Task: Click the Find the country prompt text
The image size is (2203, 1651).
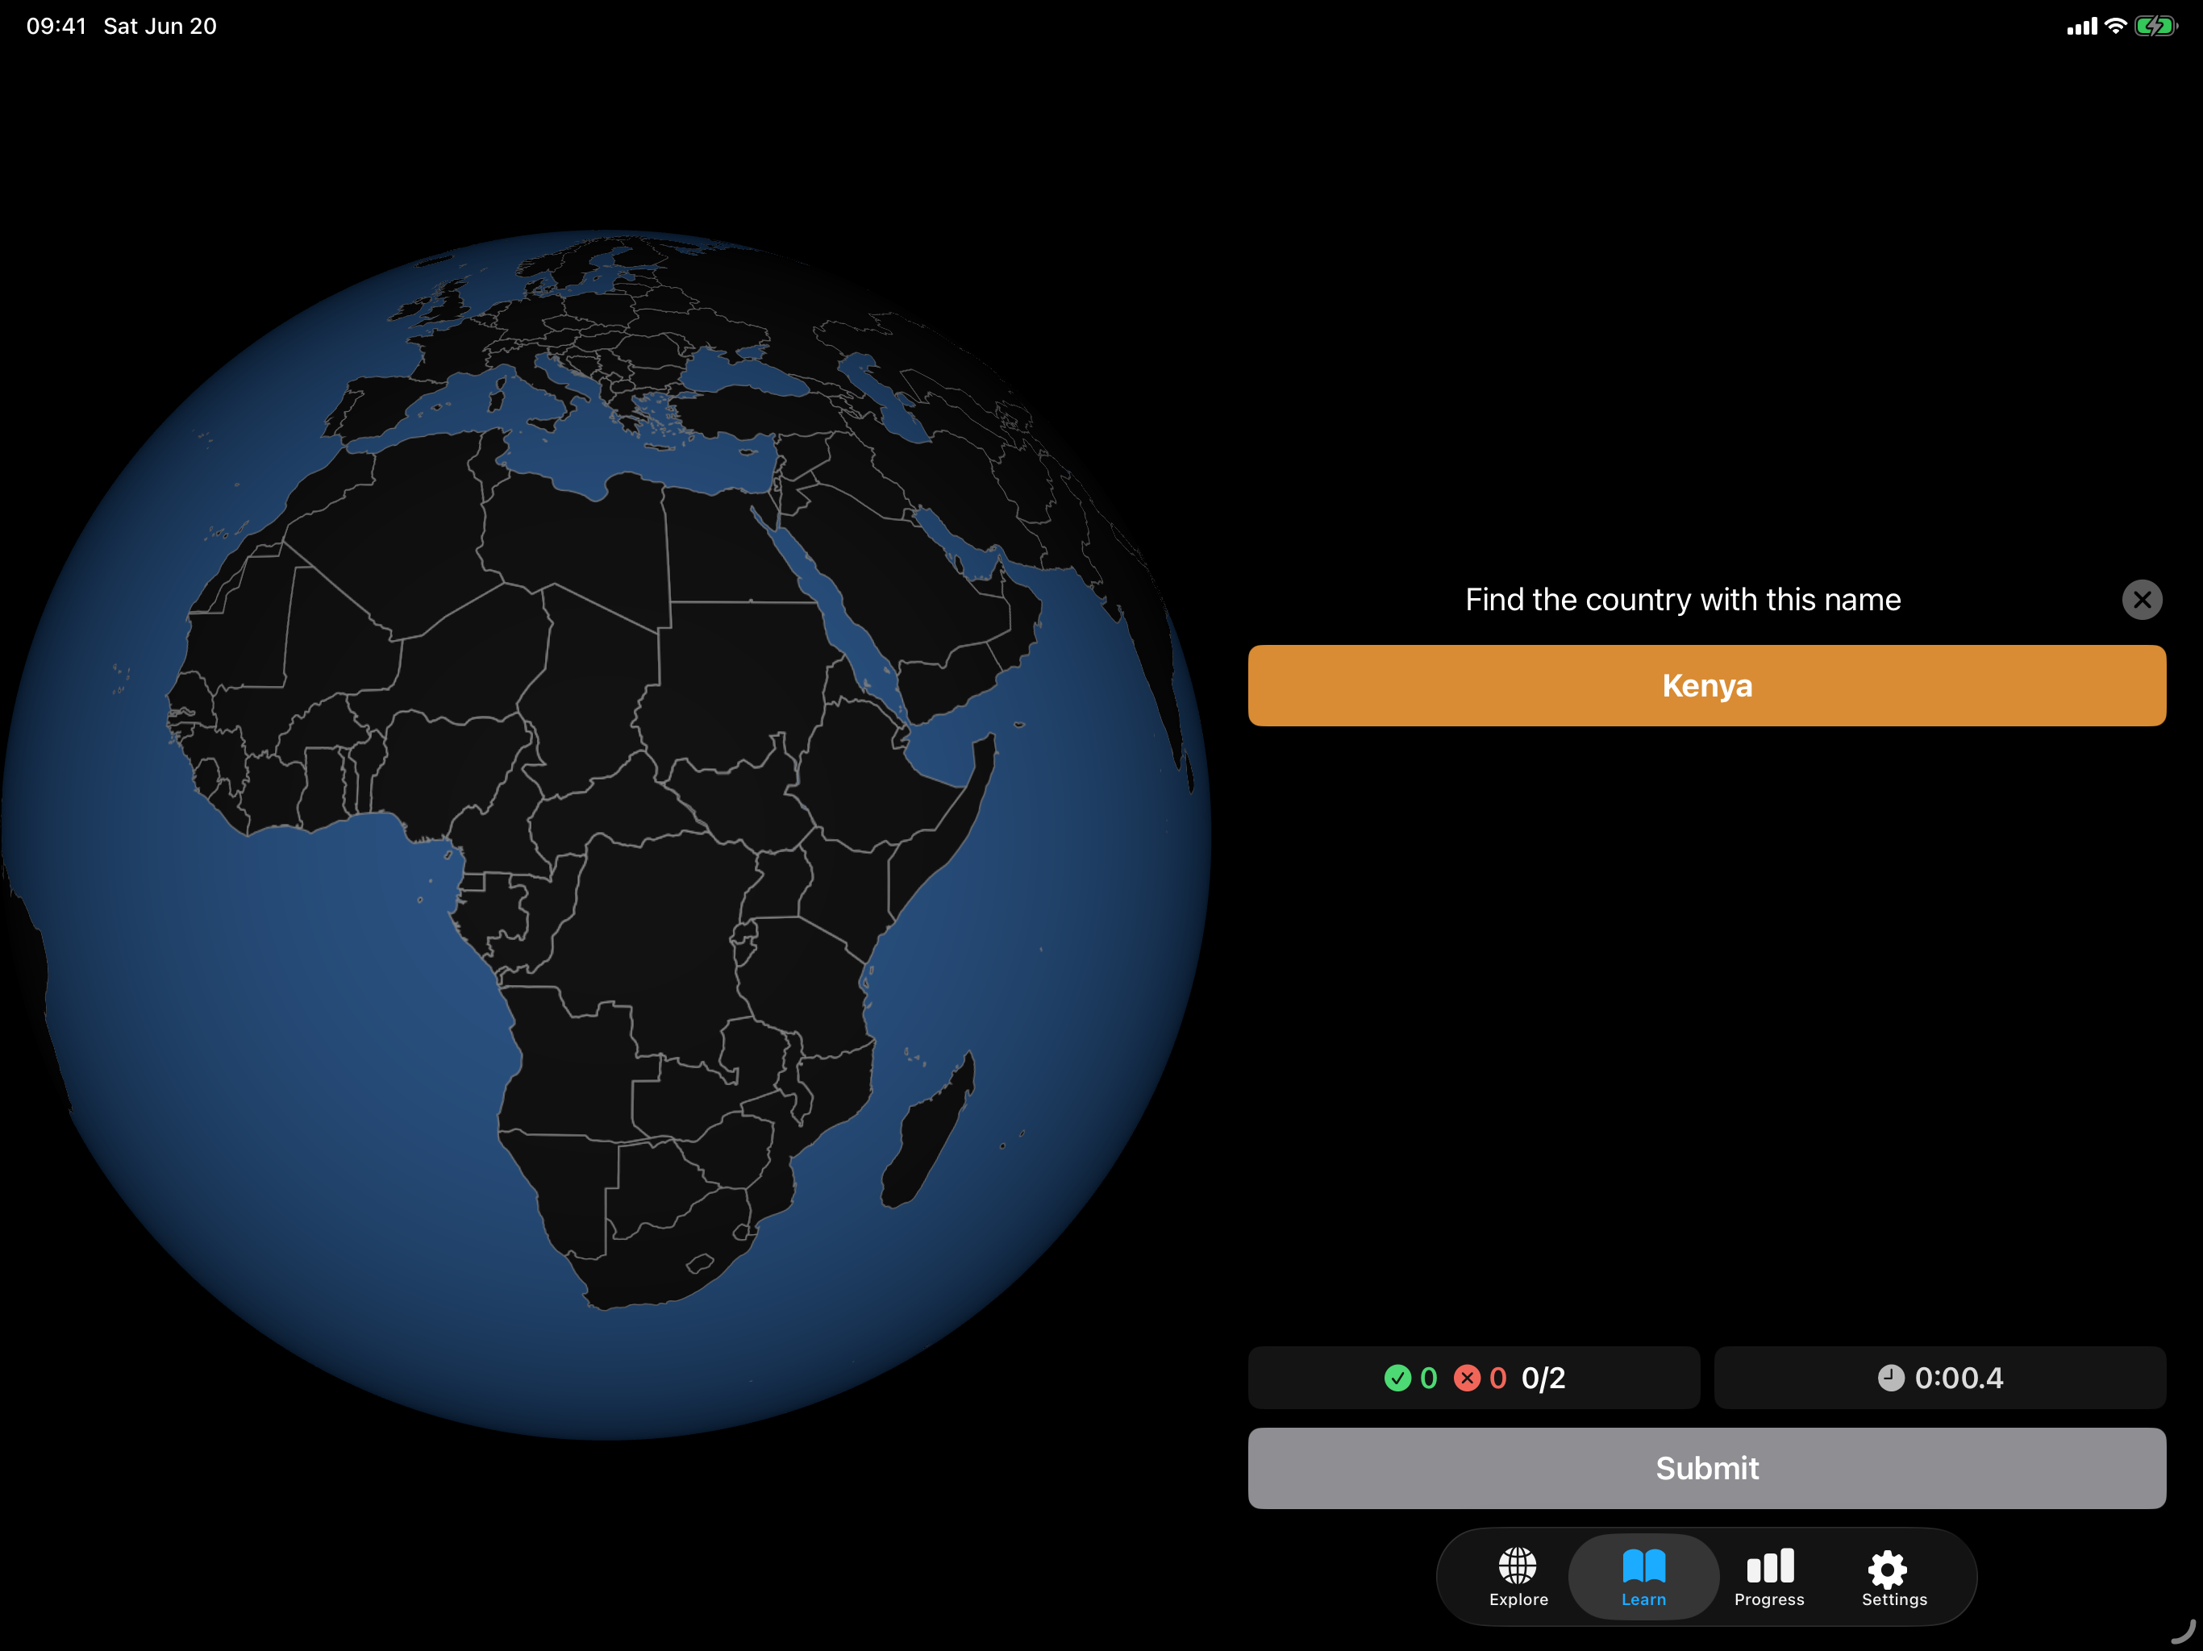Action: tap(1682, 600)
